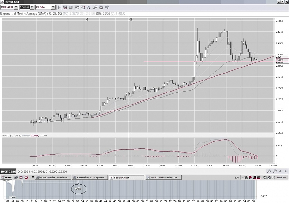
Task: Click the save chart icon
Action: [101, 7]
